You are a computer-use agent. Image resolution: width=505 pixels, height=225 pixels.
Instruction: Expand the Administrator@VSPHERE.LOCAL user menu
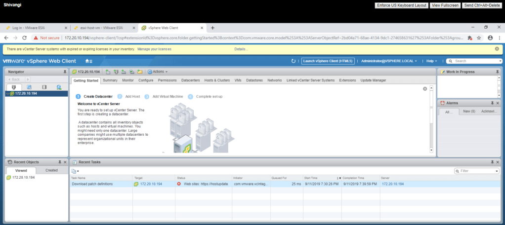pos(389,61)
